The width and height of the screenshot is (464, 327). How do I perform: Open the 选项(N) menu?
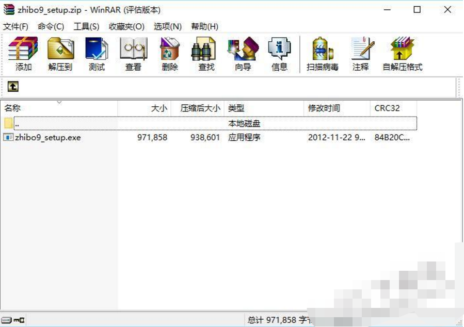coord(168,27)
